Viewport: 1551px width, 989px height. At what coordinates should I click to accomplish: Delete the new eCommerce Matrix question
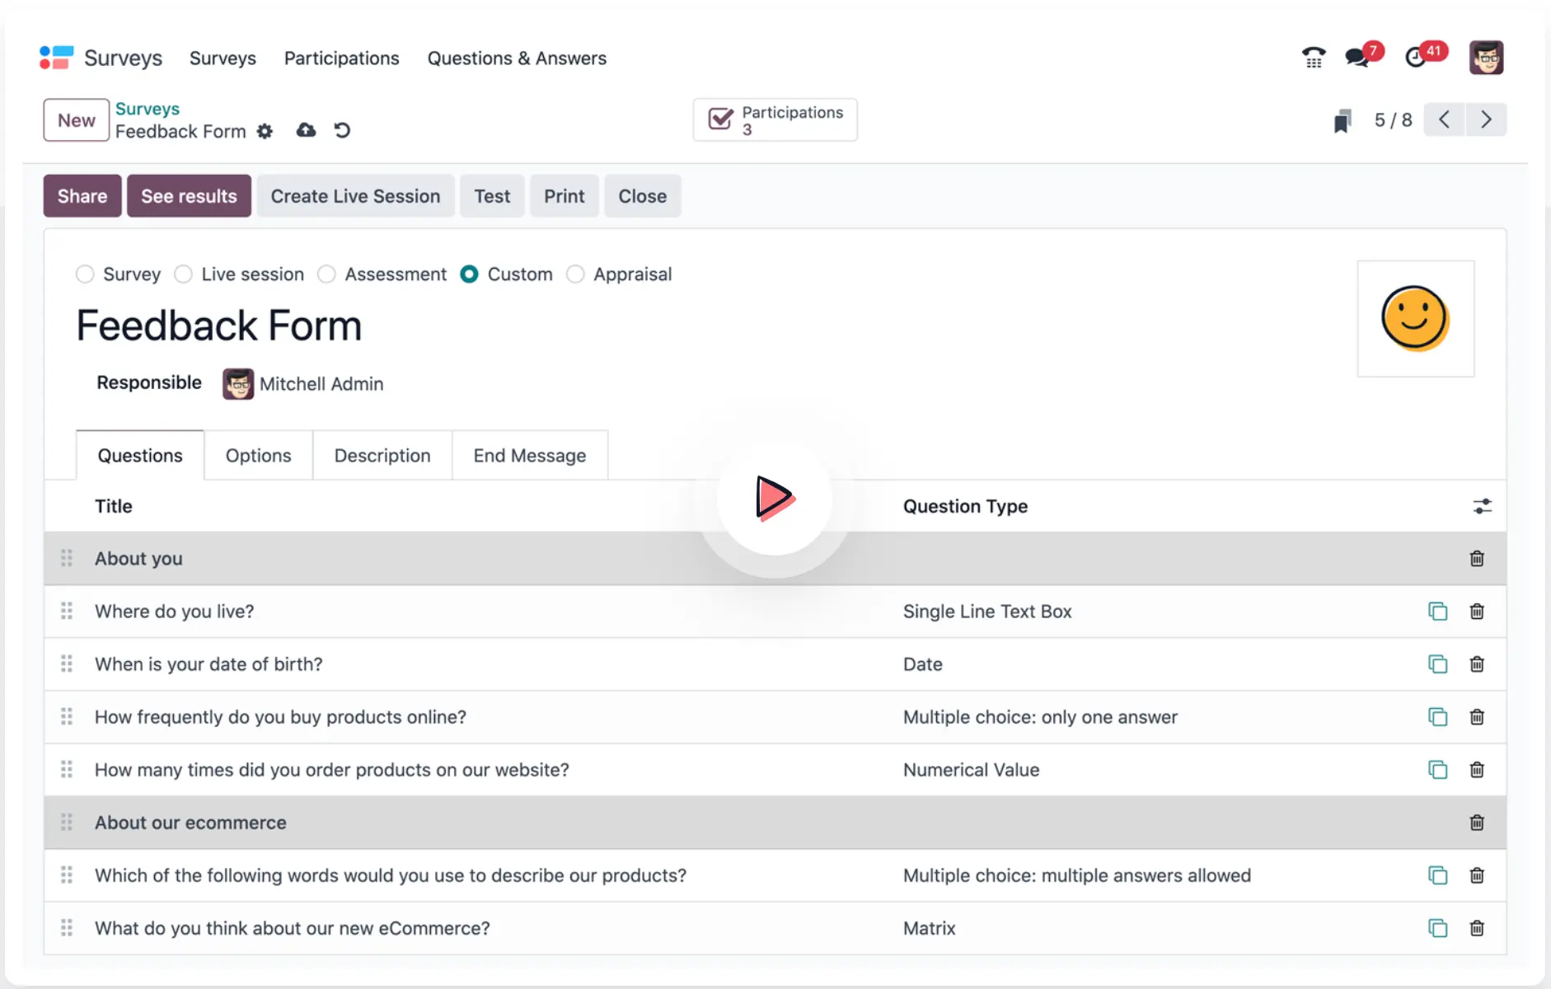pyautogui.click(x=1477, y=928)
